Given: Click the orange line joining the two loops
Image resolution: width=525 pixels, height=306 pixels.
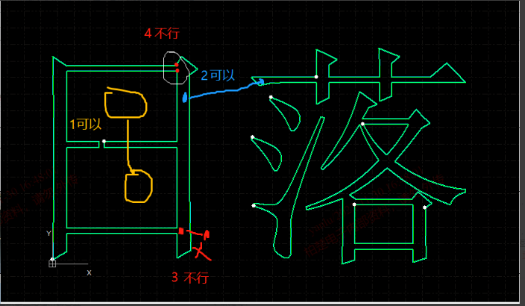Looking at the screenshot, I should 129,146.
